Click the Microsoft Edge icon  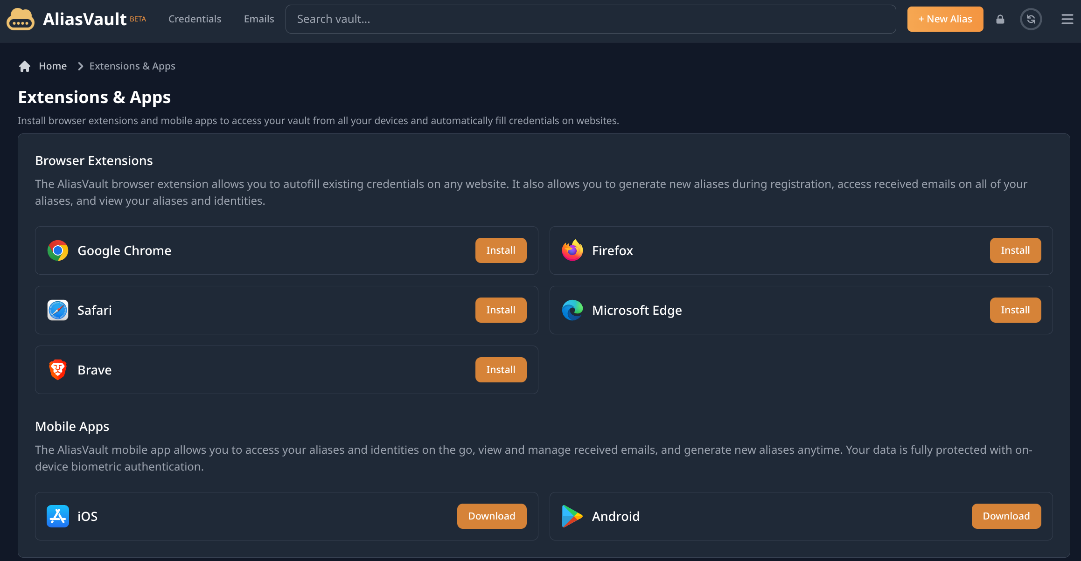(x=572, y=310)
